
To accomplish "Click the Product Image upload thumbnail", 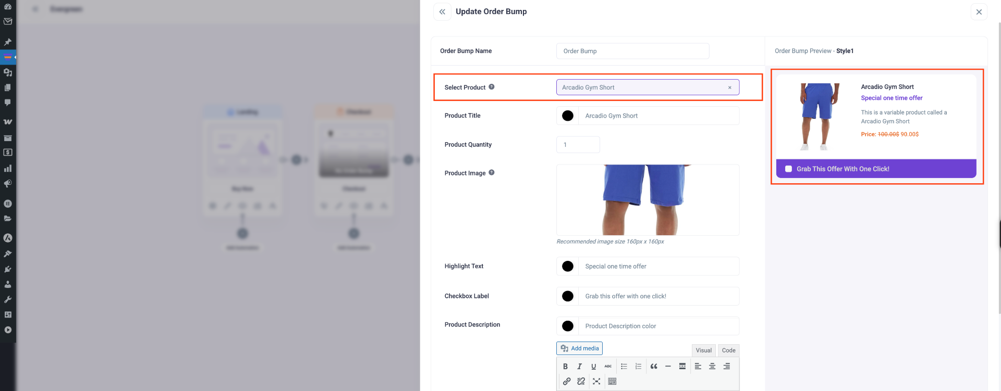I will click(x=648, y=200).
